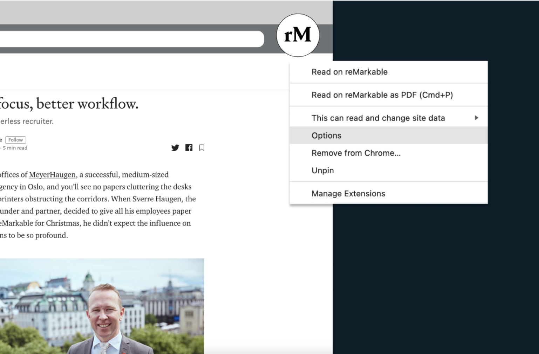Expand the site data submenu arrow
The height and width of the screenshot is (354, 539).
(476, 118)
